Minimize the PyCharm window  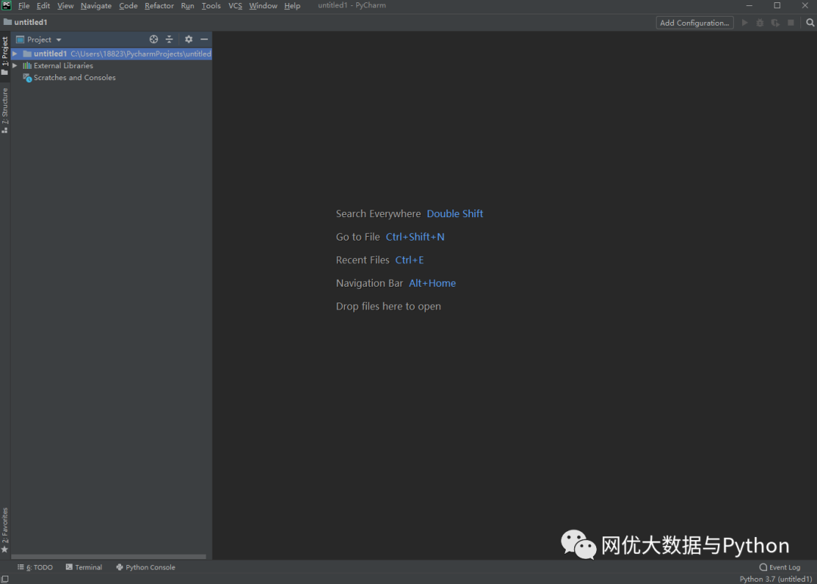pyautogui.click(x=749, y=6)
